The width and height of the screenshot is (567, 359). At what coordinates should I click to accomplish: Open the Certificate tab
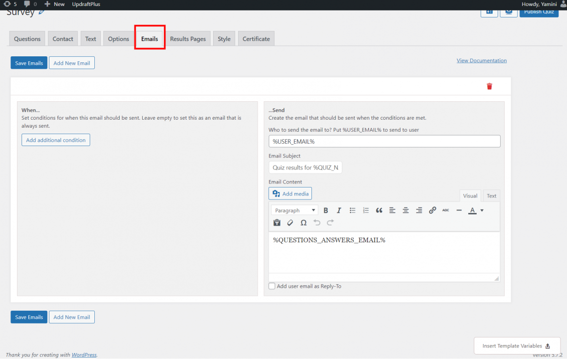[256, 39]
